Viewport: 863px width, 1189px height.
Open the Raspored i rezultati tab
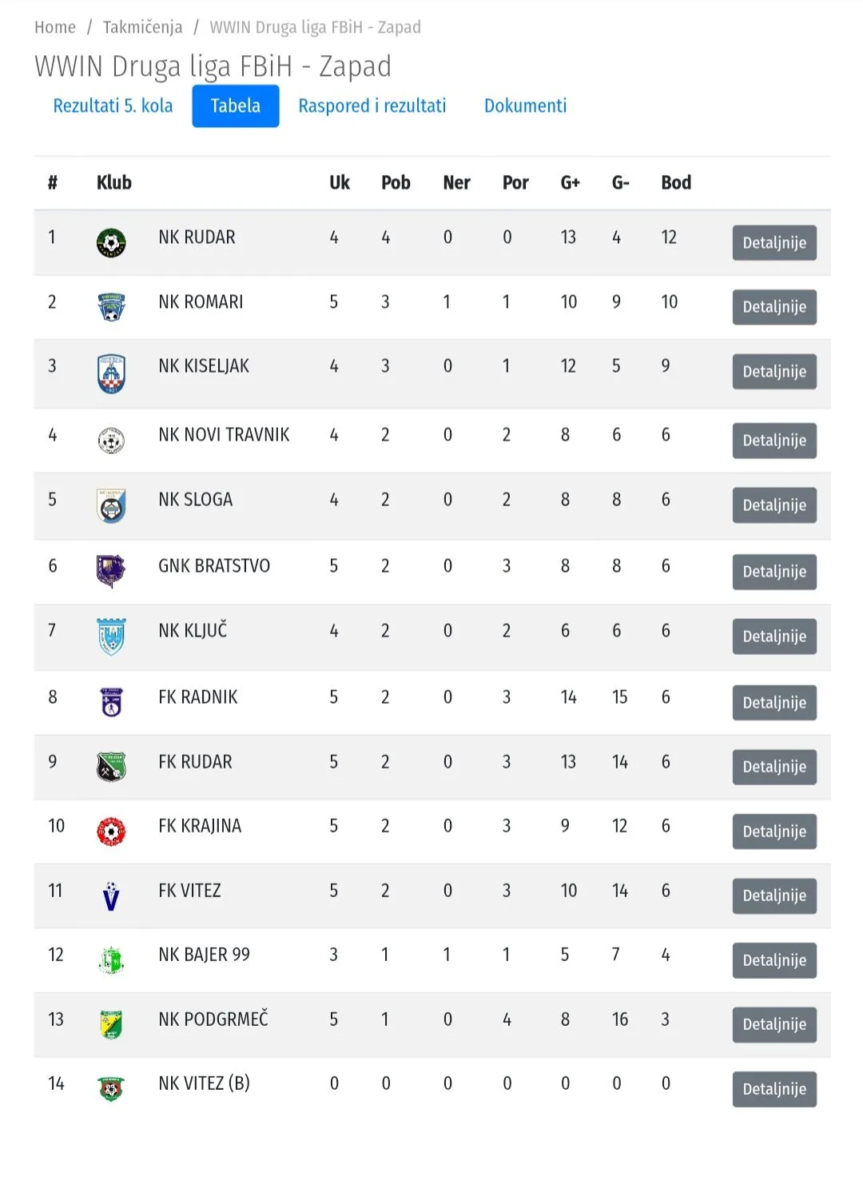(x=372, y=106)
